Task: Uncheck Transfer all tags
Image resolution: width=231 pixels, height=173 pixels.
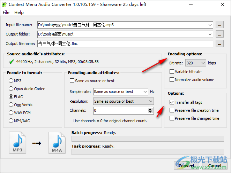Action: (172, 102)
